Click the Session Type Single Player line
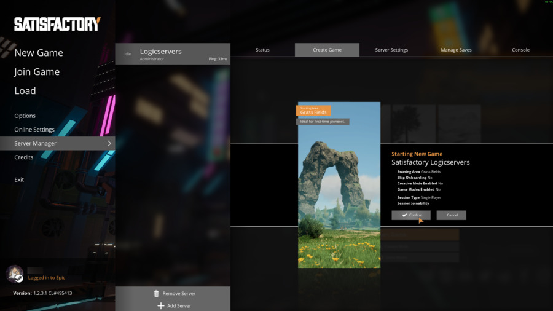The width and height of the screenshot is (553, 311). 419,197
